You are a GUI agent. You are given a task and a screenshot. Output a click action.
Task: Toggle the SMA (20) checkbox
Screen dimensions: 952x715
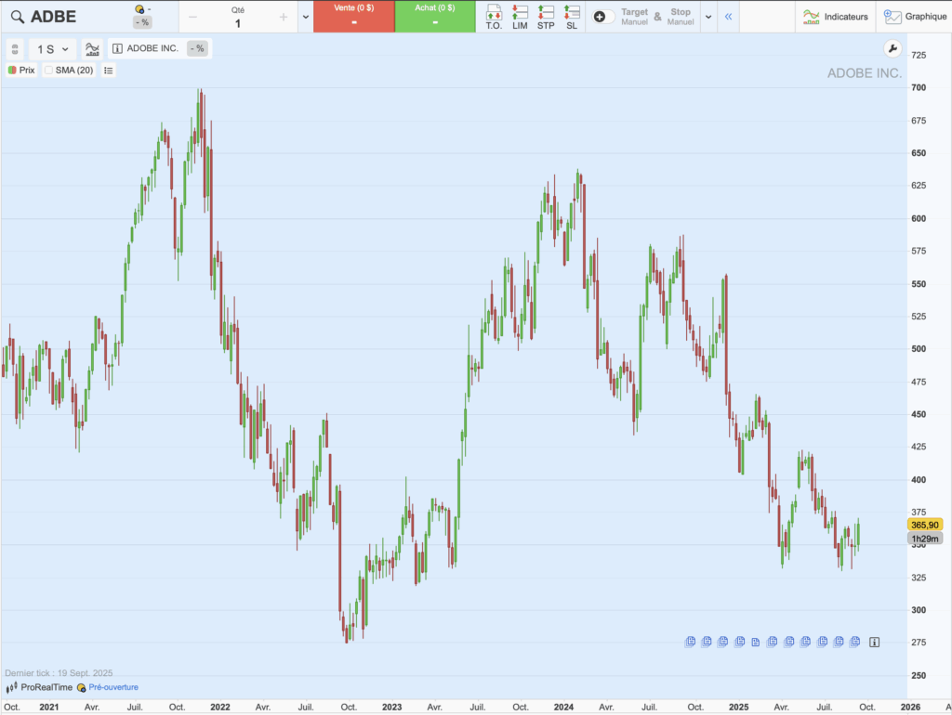tap(48, 70)
